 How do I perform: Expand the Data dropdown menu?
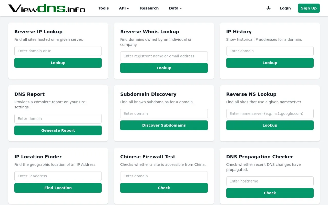(175, 8)
